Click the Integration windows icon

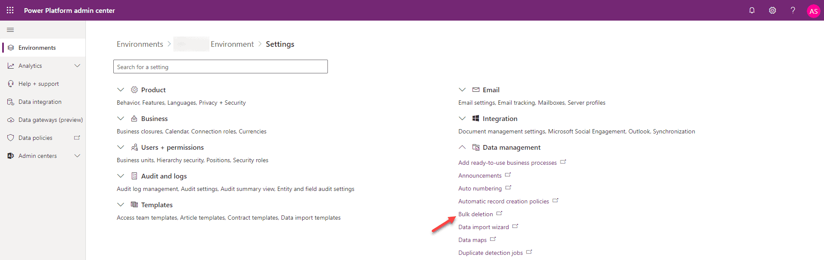point(476,118)
